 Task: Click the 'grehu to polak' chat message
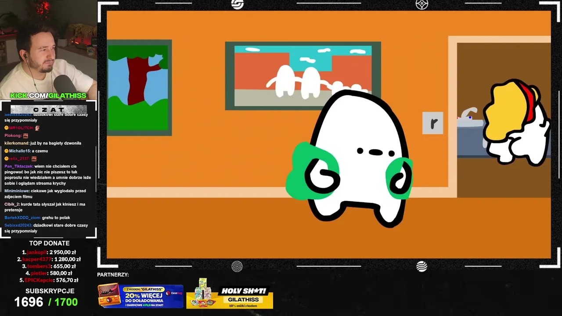[56, 218]
